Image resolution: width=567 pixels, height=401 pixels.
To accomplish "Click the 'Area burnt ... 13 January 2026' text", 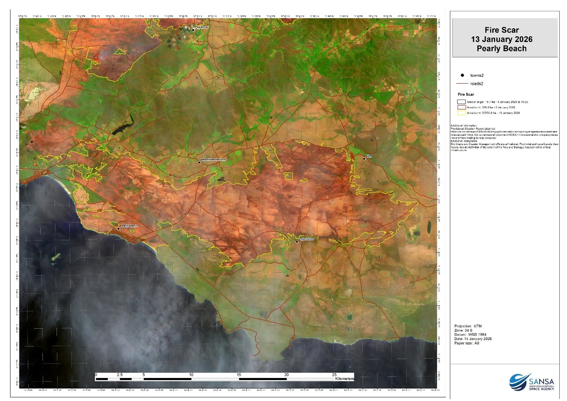I will click(x=493, y=113).
